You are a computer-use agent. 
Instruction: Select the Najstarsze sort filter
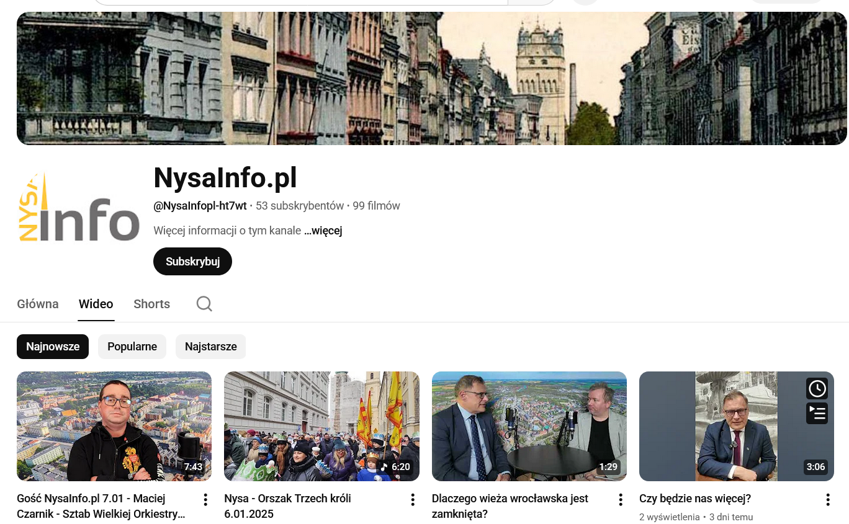pyautogui.click(x=210, y=347)
